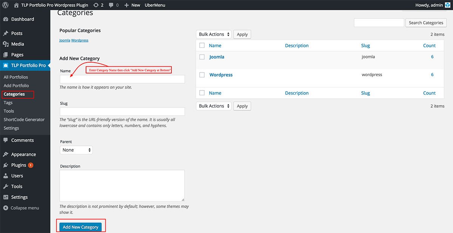Image resolution: width=453 pixels, height=233 pixels.
Task: Click the Comments bubble icon in the sidebar
Action: tap(6, 140)
